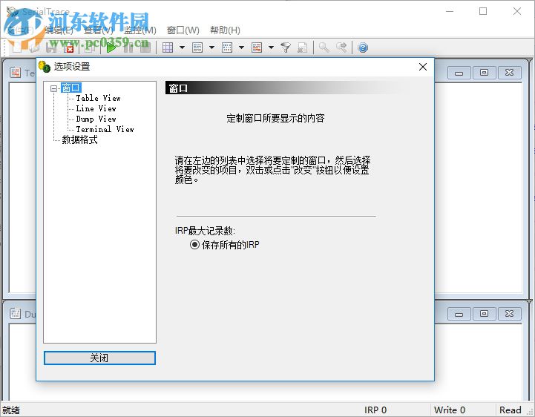Select 窗口 in the options tree
The width and height of the screenshot is (535, 417).
(x=71, y=88)
